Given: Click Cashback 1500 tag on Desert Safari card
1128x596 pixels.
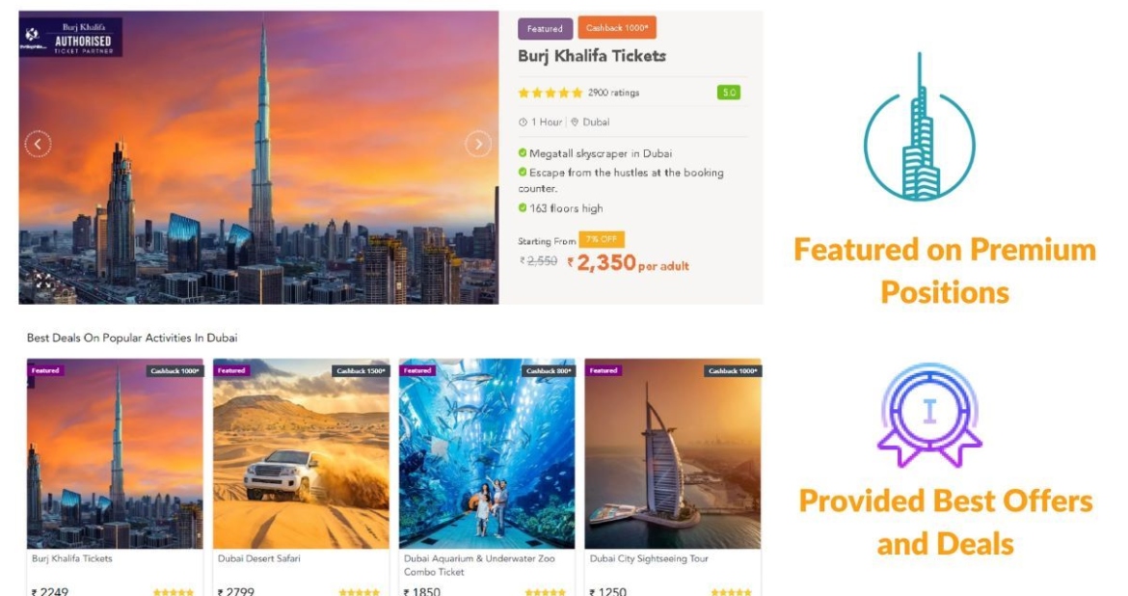Looking at the screenshot, I should click(x=360, y=371).
